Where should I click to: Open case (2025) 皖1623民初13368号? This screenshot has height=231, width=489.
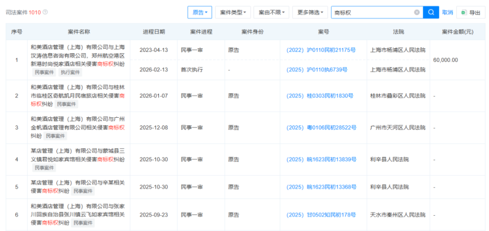321,187
